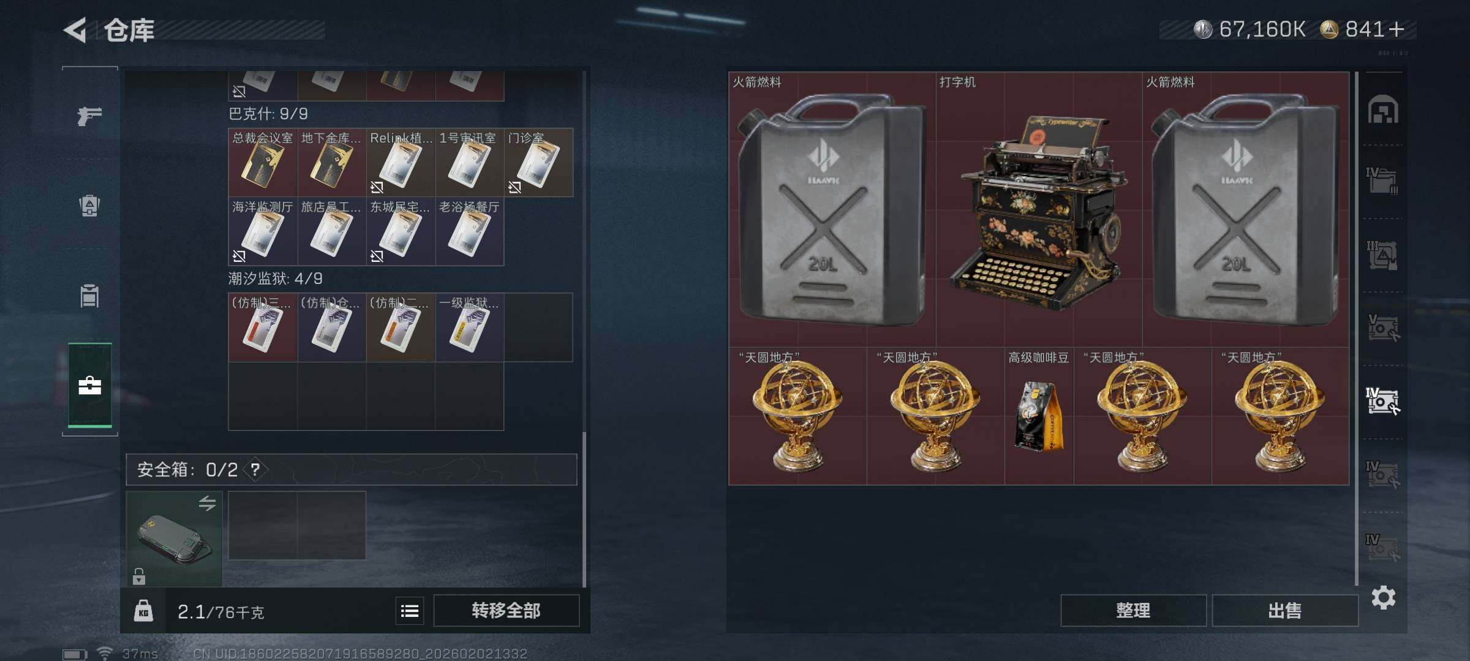Open the V-tier storage box icon
This screenshot has width=1470, height=661.
(x=1383, y=327)
